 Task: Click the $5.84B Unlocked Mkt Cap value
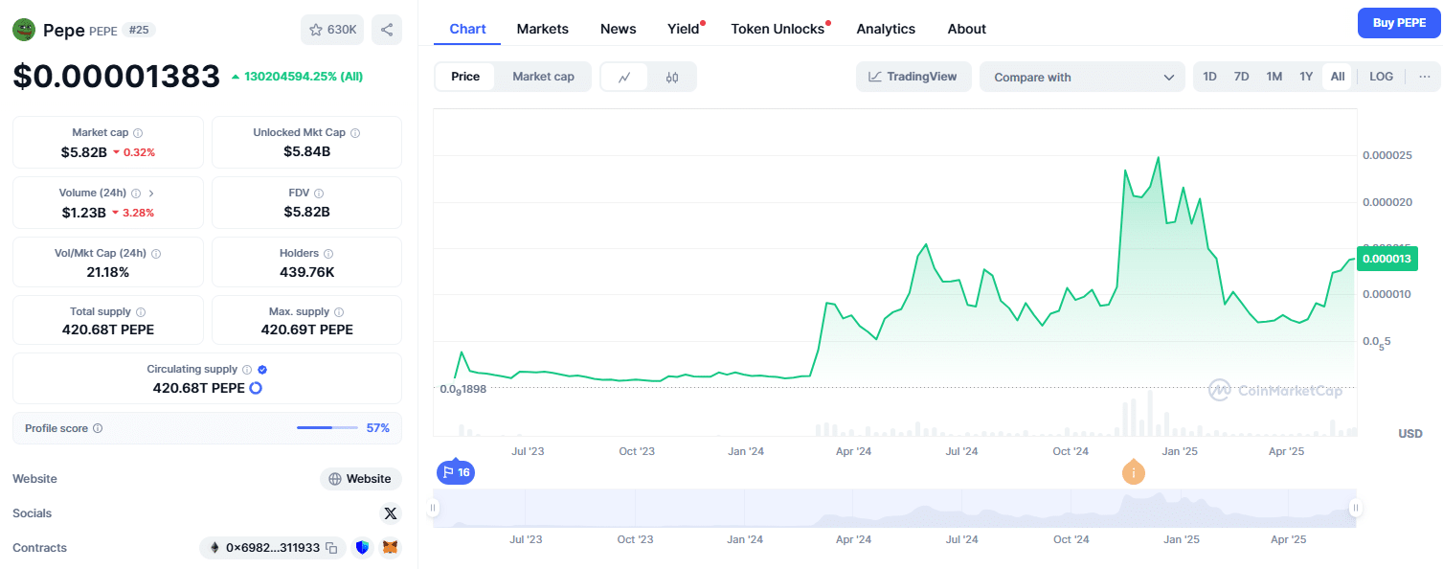(306, 151)
